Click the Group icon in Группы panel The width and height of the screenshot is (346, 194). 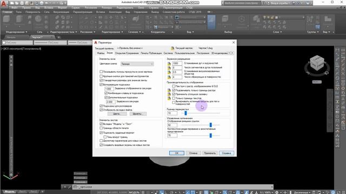tap(310, 19)
